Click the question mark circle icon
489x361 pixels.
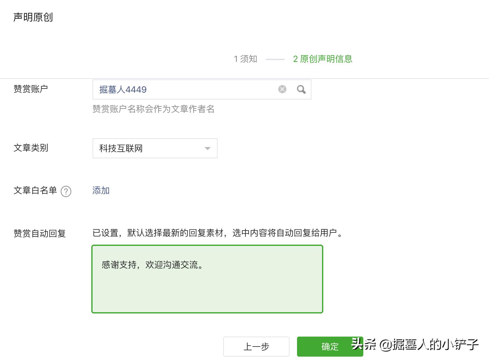tap(66, 191)
